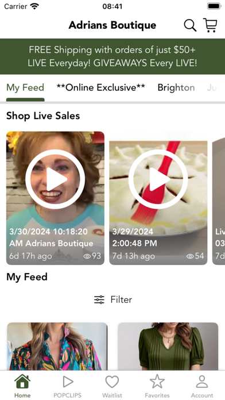
Task: Play the 3/29/2024 2:00:48 PM live video
Action: [158, 198]
